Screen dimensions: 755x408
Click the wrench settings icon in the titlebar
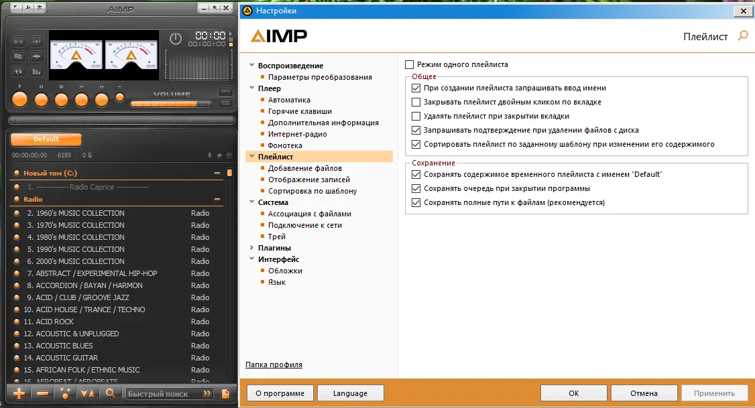tap(28, 8)
